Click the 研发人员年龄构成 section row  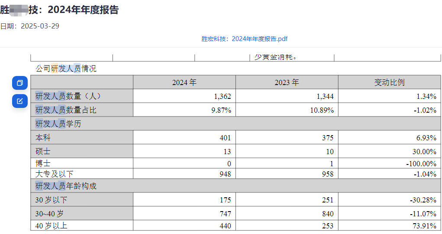[66, 186]
